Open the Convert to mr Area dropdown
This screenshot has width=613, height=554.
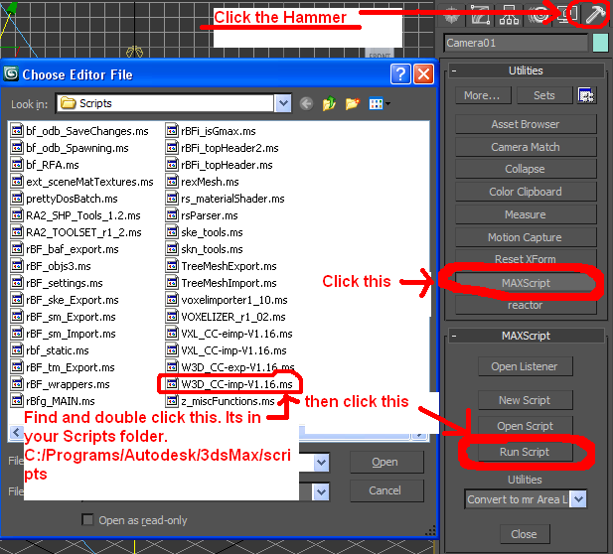(x=578, y=499)
